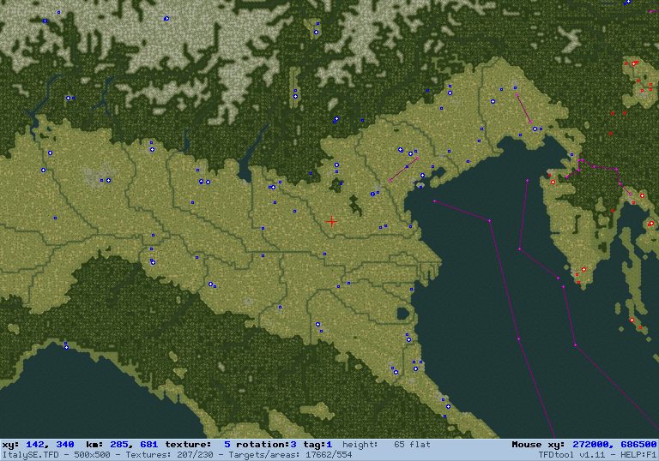Click the 'ItalySE.TFD - 500x500' file label

point(57,455)
